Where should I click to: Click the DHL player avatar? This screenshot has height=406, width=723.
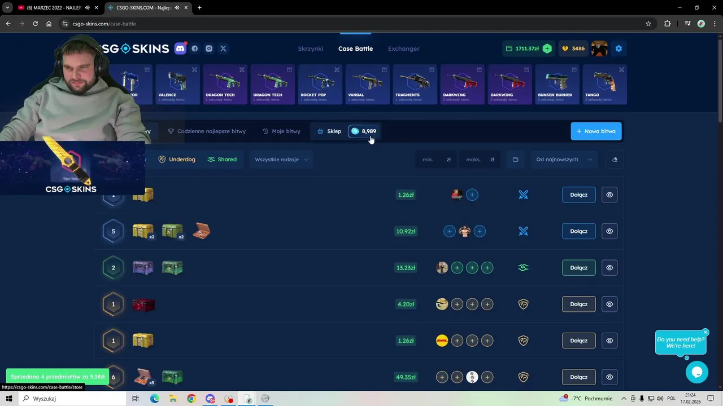(442, 341)
